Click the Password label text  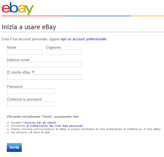click(15, 86)
